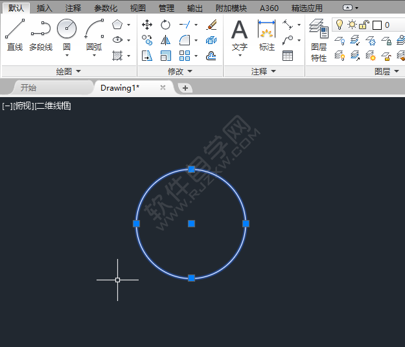
Task: Expand the Draw (绘图) panel
Action: (x=69, y=71)
